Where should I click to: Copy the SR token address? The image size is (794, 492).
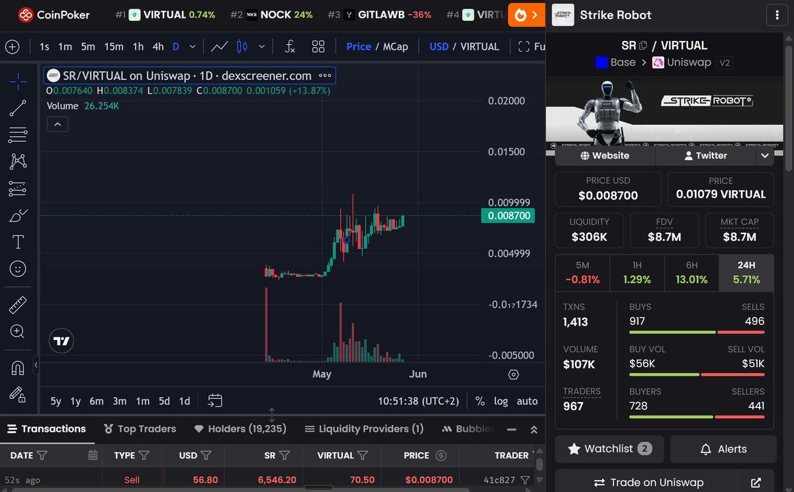pyautogui.click(x=643, y=46)
